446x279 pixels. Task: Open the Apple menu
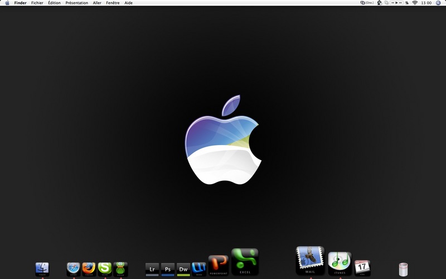pyautogui.click(x=7, y=3)
